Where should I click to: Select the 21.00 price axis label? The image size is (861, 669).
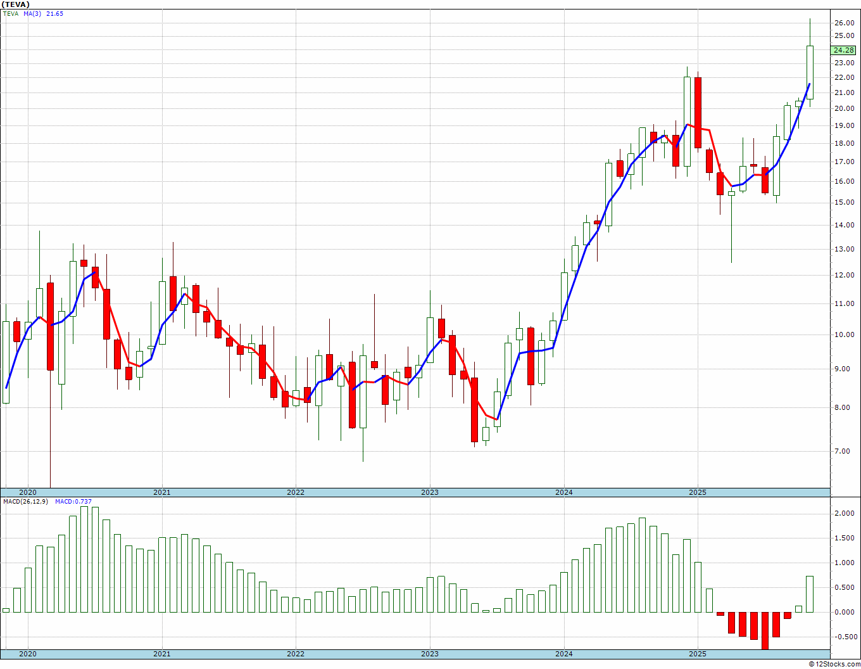click(x=845, y=92)
